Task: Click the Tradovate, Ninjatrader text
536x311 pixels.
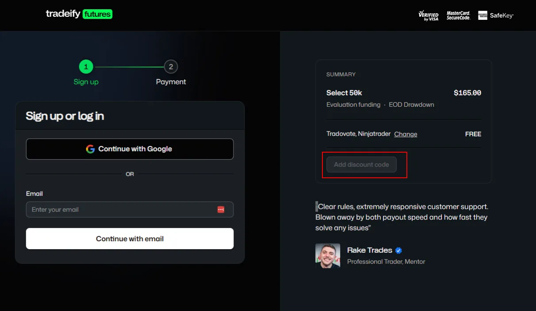Action: click(x=358, y=134)
